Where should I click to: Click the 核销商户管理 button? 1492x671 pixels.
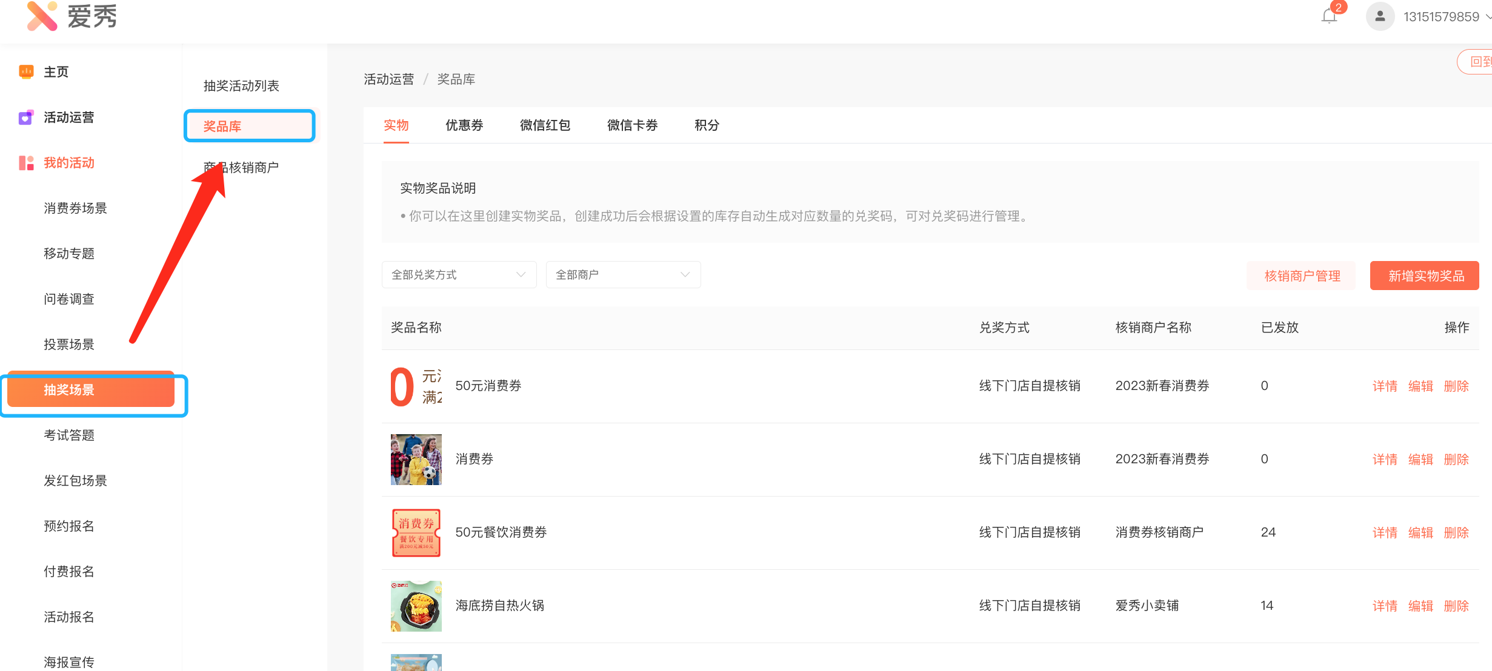(1301, 276)
